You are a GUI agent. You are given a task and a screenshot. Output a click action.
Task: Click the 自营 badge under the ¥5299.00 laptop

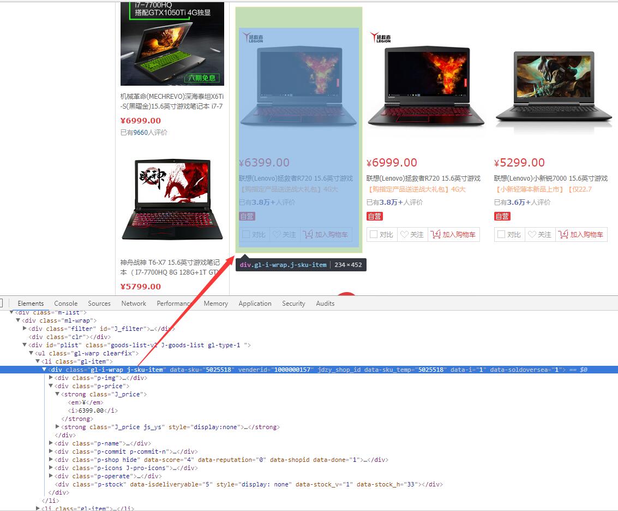502,216
